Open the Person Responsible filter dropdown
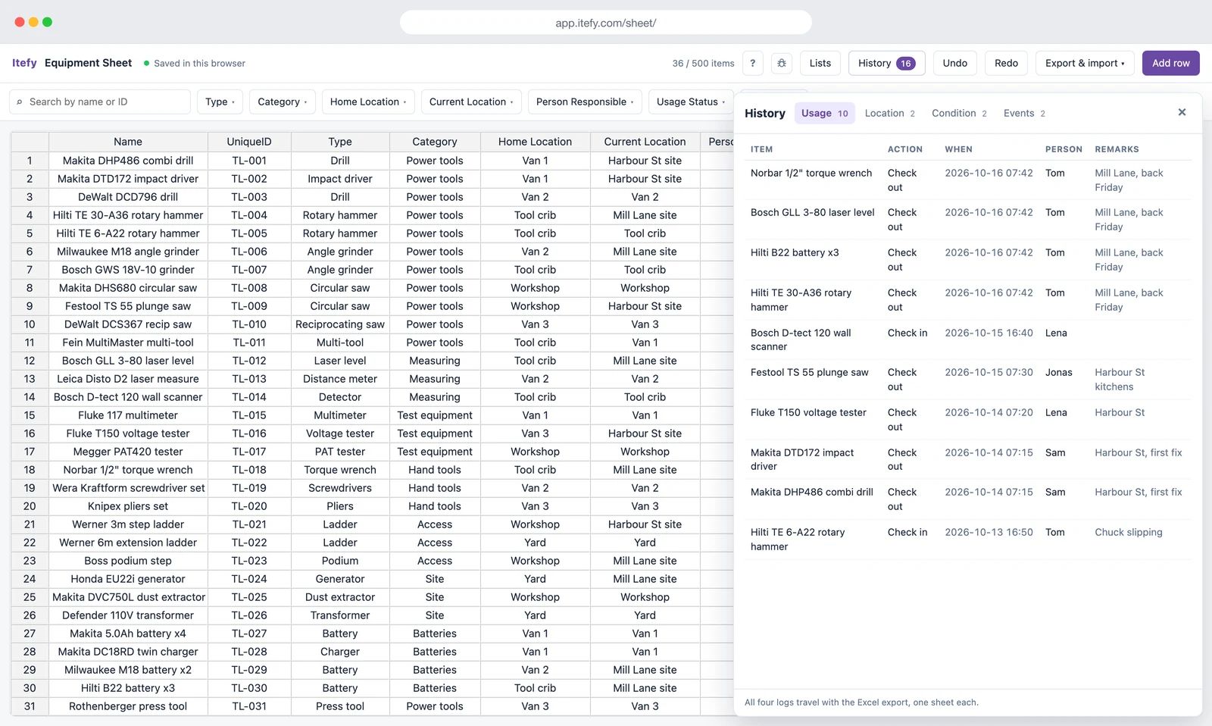 click(585, 102)
